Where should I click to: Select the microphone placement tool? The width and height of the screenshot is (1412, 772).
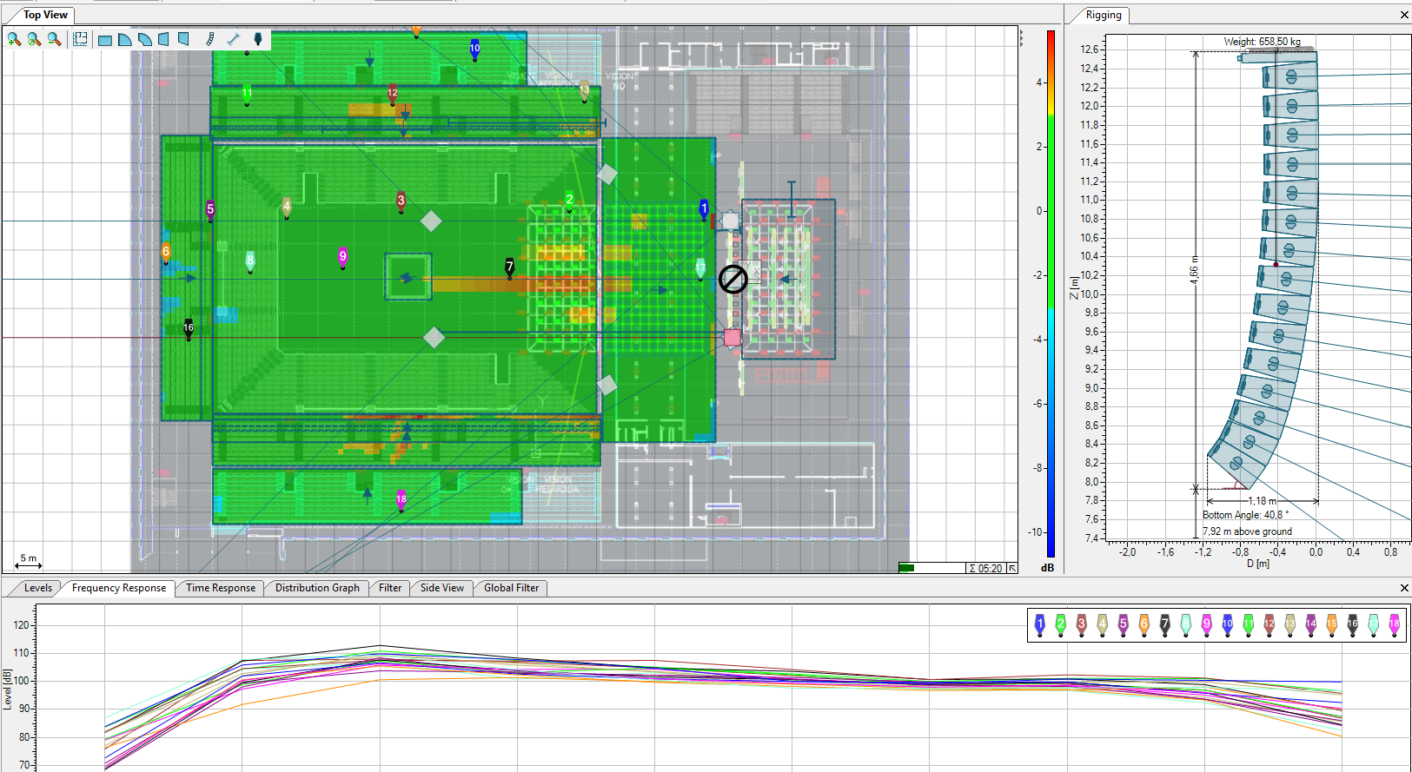pos(257,39)
